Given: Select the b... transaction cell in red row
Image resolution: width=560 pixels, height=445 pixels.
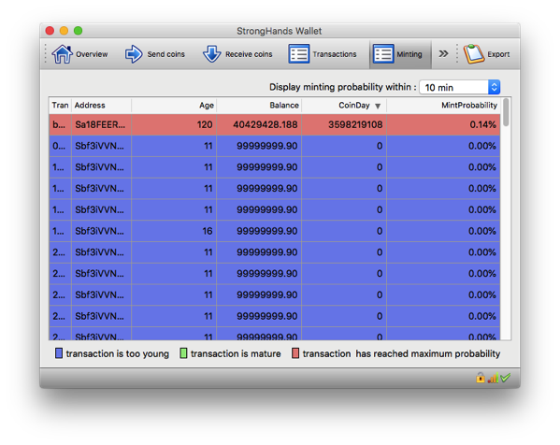Looking at the screenshot, I should (61, 124).
